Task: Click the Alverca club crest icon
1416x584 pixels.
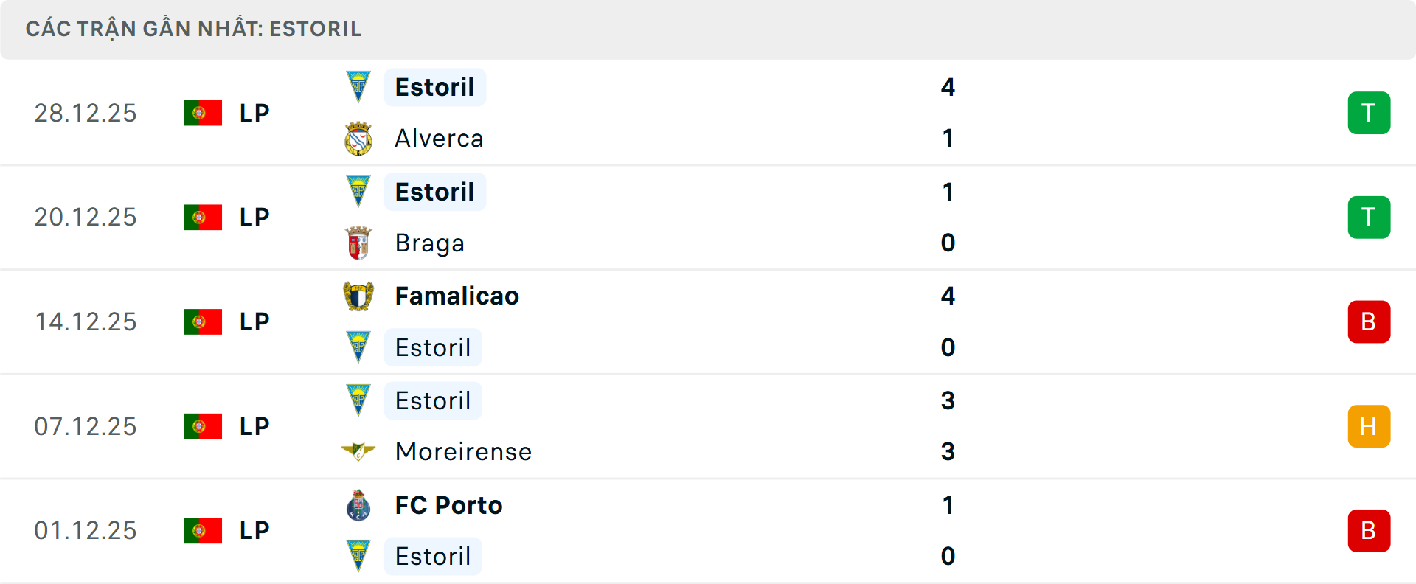Action: click(x=358, y=139)
